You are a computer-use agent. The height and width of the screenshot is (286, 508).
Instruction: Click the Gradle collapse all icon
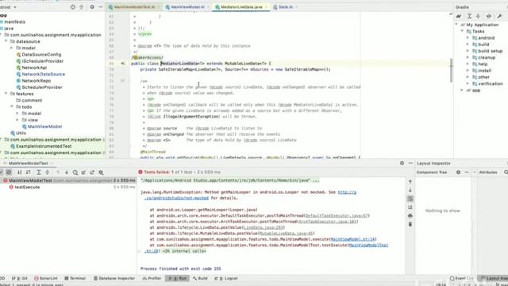pos(478,16)
